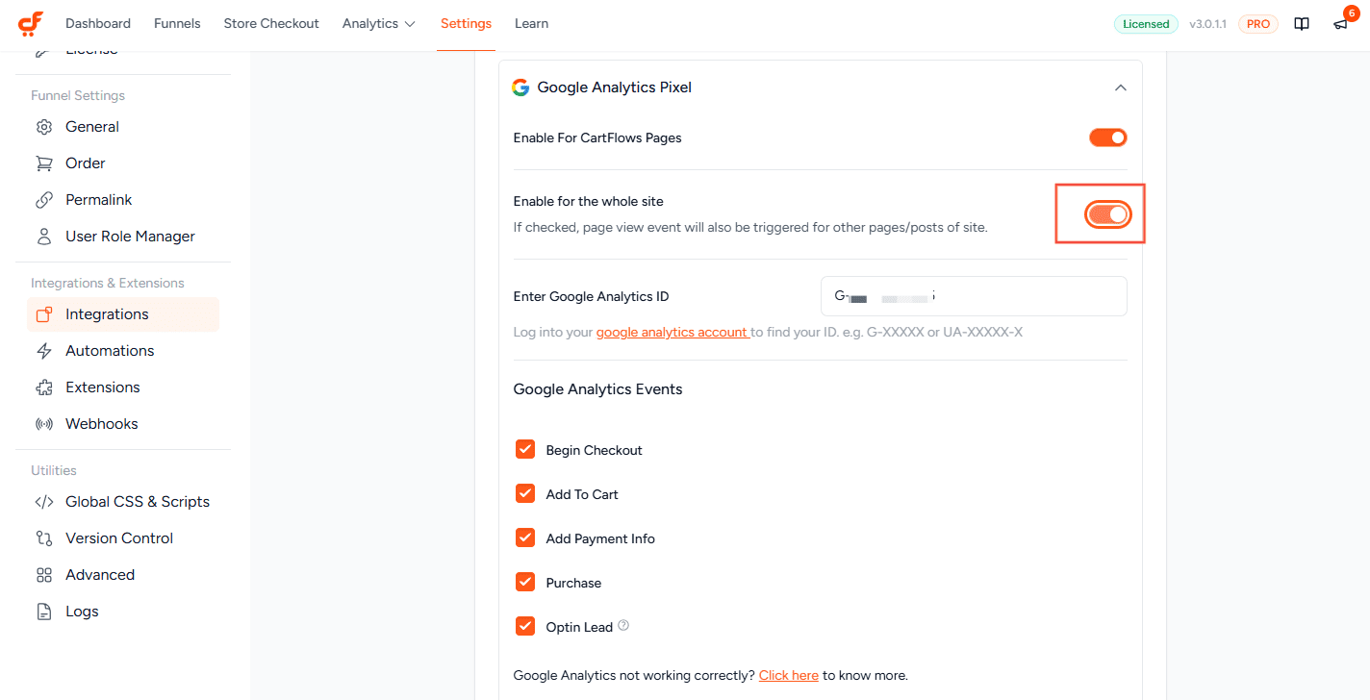This screenshot has height=700, width=1370.
Task: Open the knowledge base book icon
Action: pyautogui.click(x=1302, y=24)
